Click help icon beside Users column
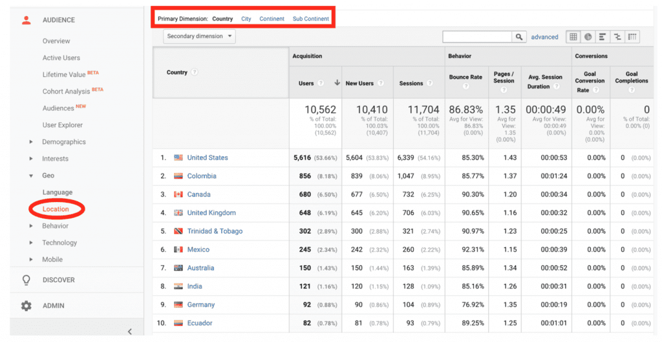662x342 pixels. tap(321, 83)
